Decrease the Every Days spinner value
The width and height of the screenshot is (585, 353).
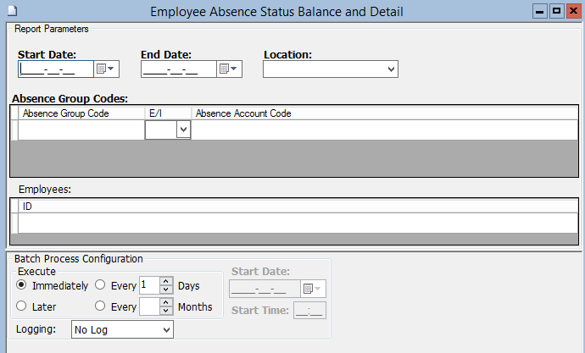click(166, 290)
